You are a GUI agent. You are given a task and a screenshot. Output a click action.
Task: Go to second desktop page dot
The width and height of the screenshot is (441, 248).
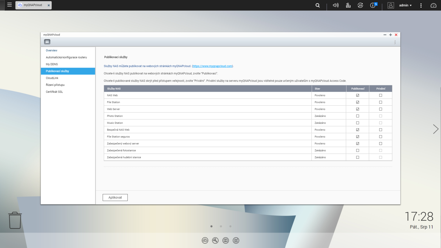coord(221,226)
